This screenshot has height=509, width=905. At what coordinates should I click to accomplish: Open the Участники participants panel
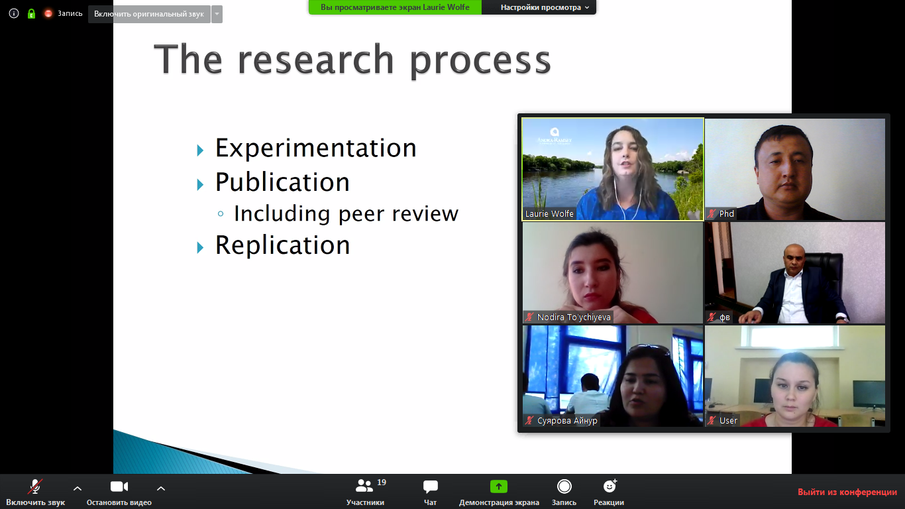click(365, 492)
